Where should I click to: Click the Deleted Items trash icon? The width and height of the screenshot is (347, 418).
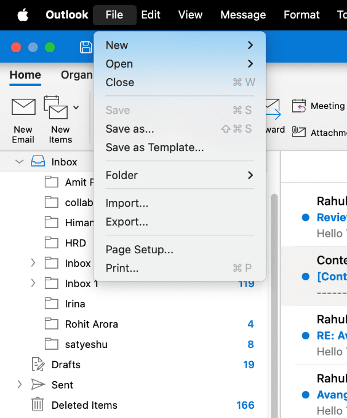37,404
